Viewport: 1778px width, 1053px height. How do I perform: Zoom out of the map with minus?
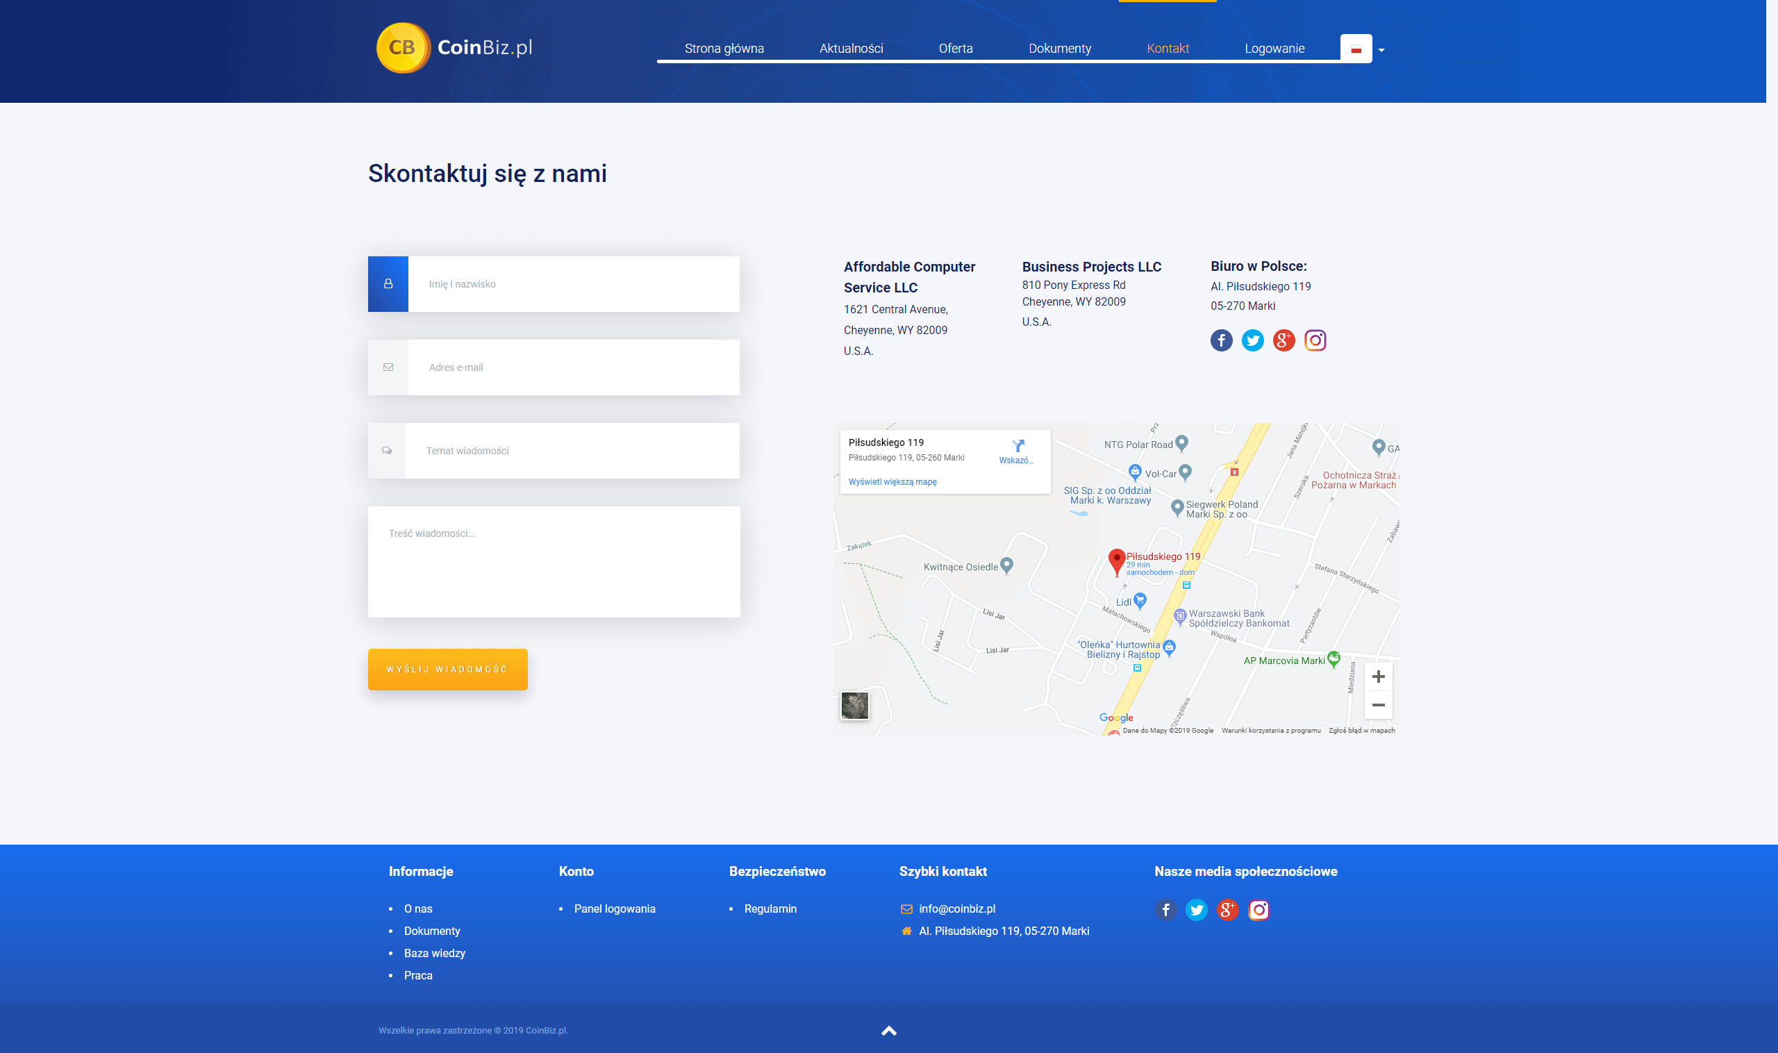coord(1378,705)
